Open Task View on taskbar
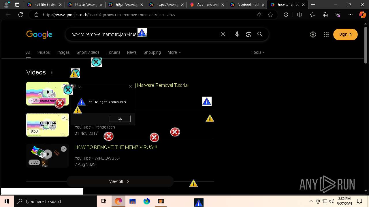The width and height of the screenshot is (369, 207). point(104,201)
